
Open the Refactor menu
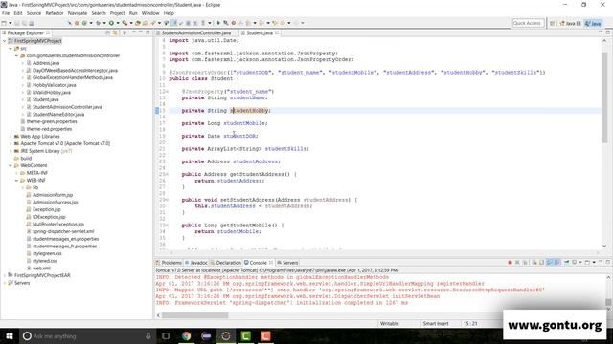pos(55,13)
